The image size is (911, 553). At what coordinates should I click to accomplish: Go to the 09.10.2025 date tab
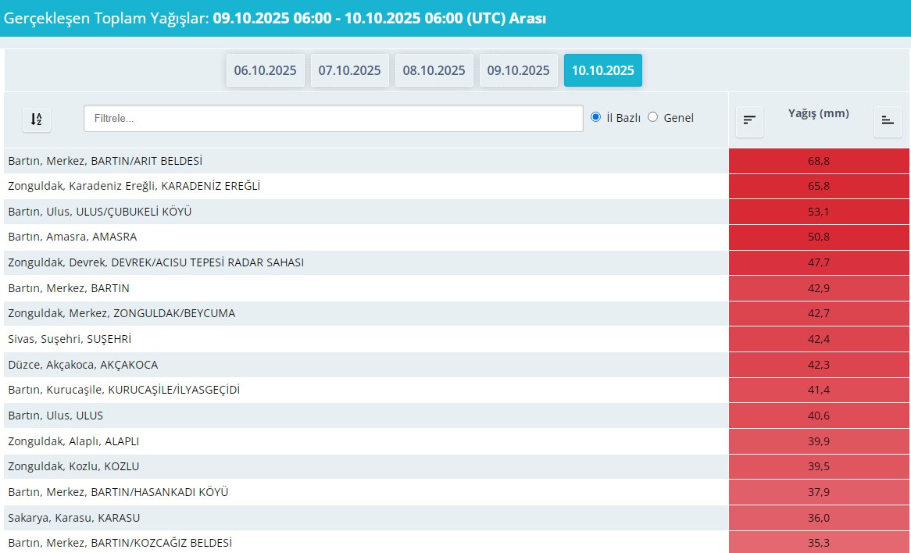[518, 70]
